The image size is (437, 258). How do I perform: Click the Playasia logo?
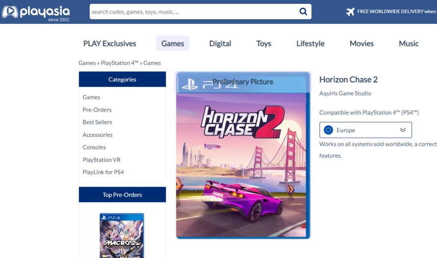click(35, 12)
